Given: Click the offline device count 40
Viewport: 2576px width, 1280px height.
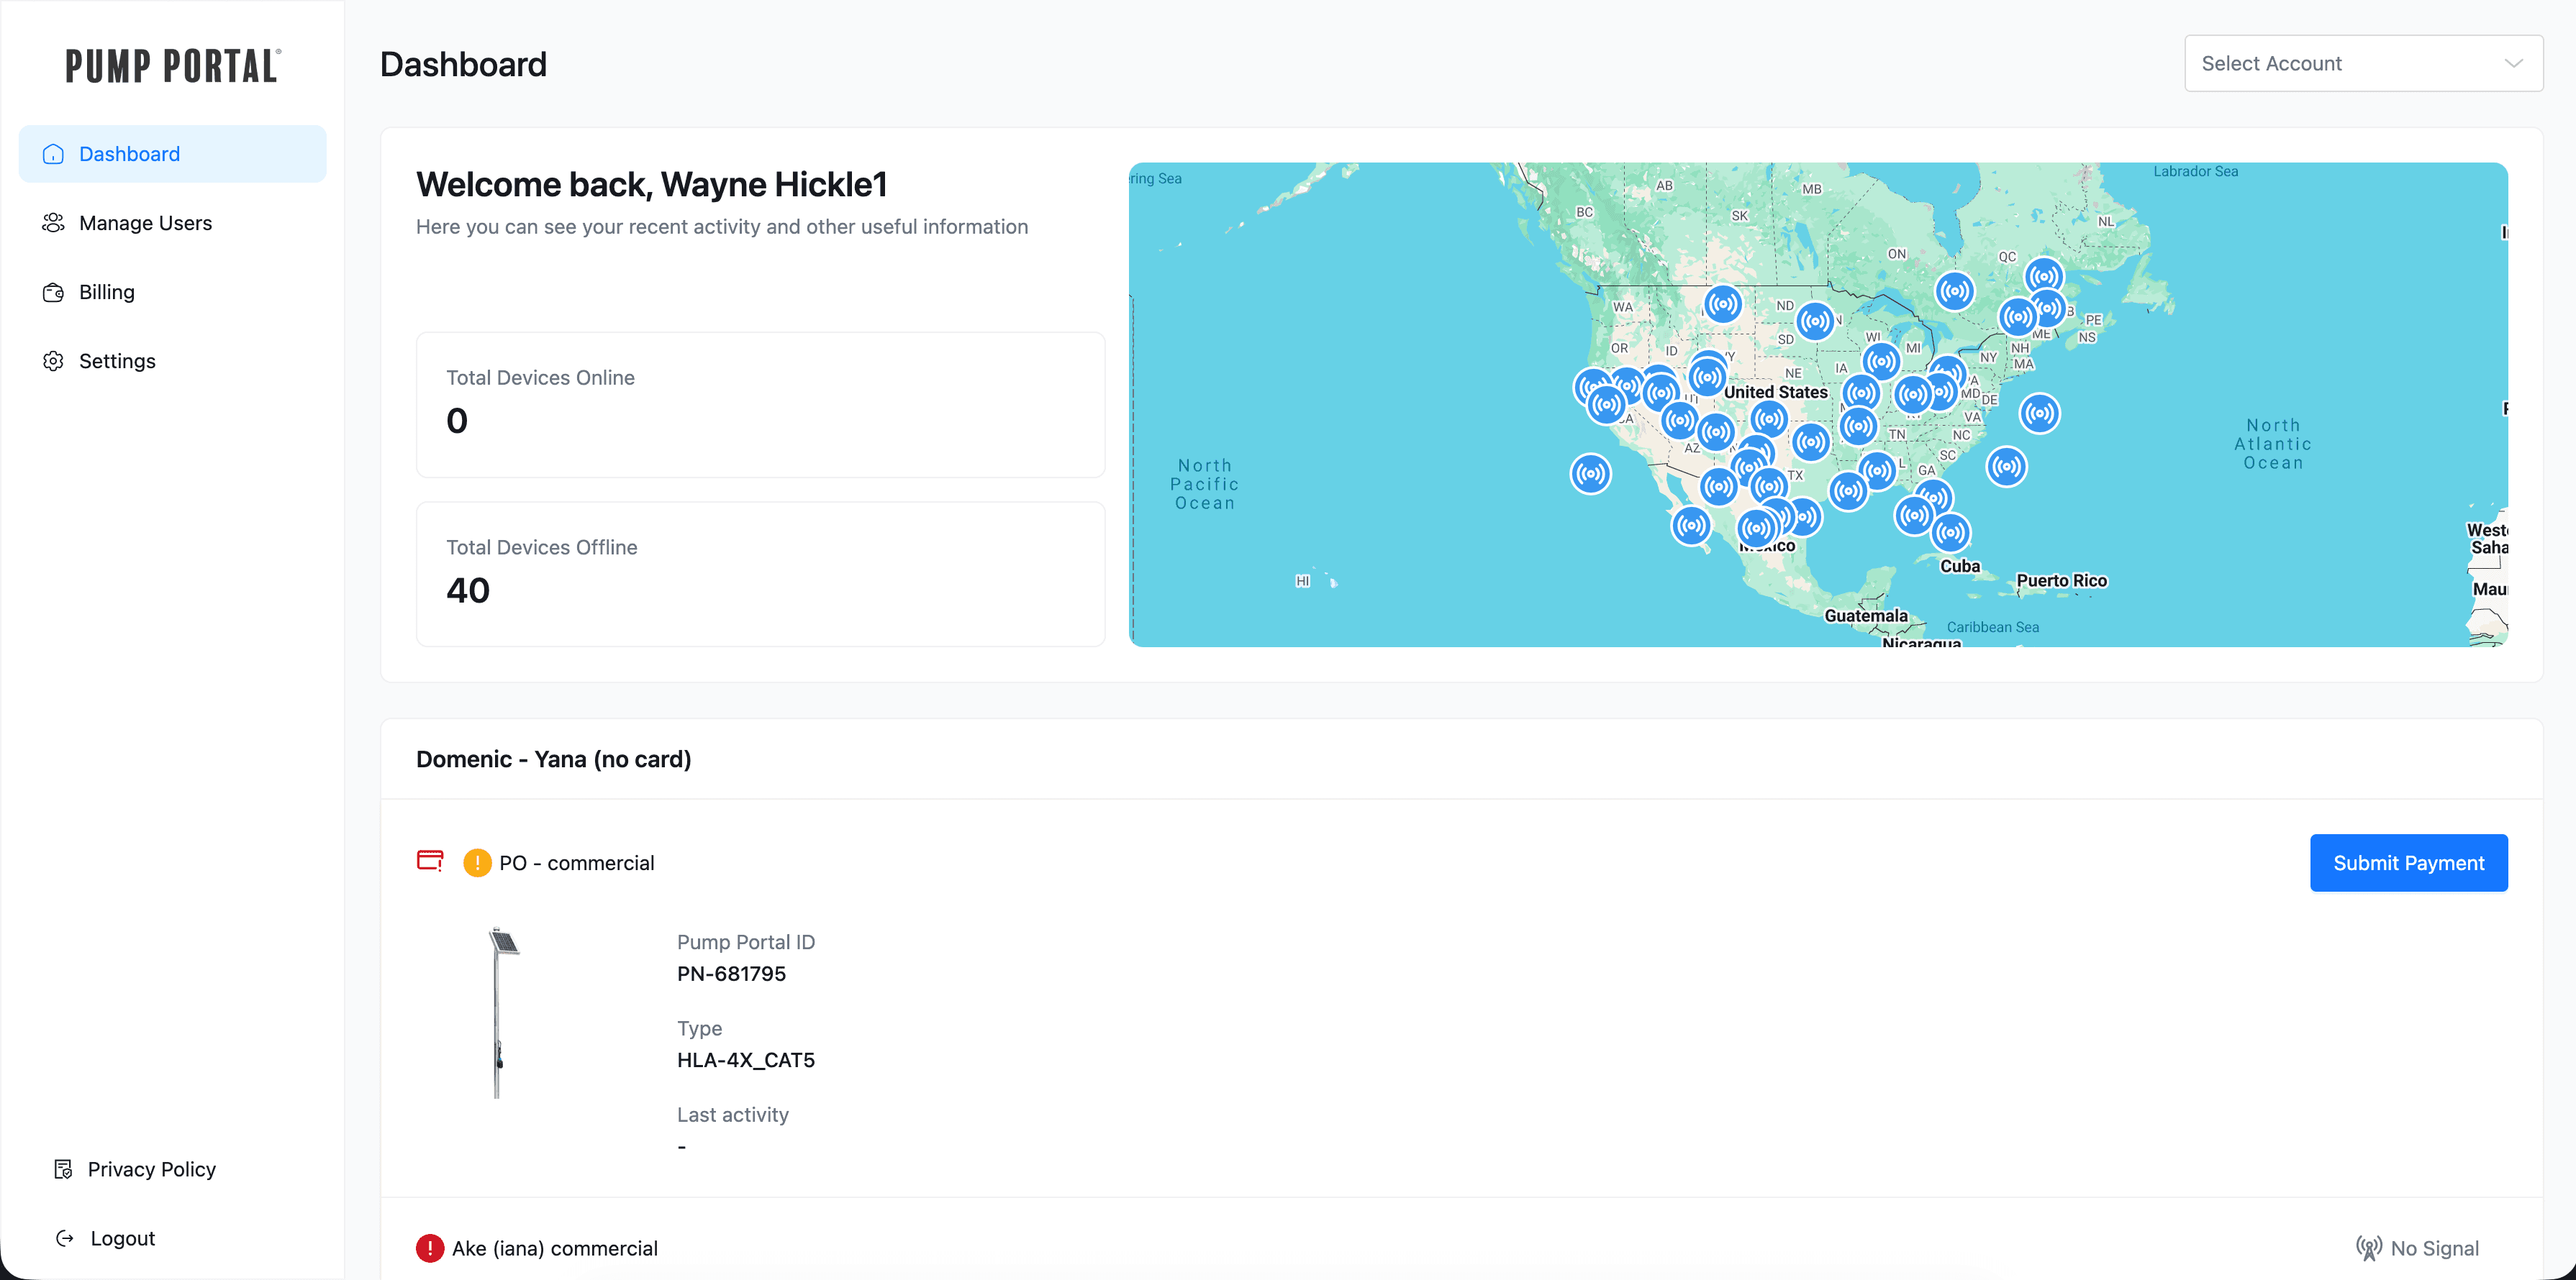Looking at the screenshot, I should (x=468, y=590).
